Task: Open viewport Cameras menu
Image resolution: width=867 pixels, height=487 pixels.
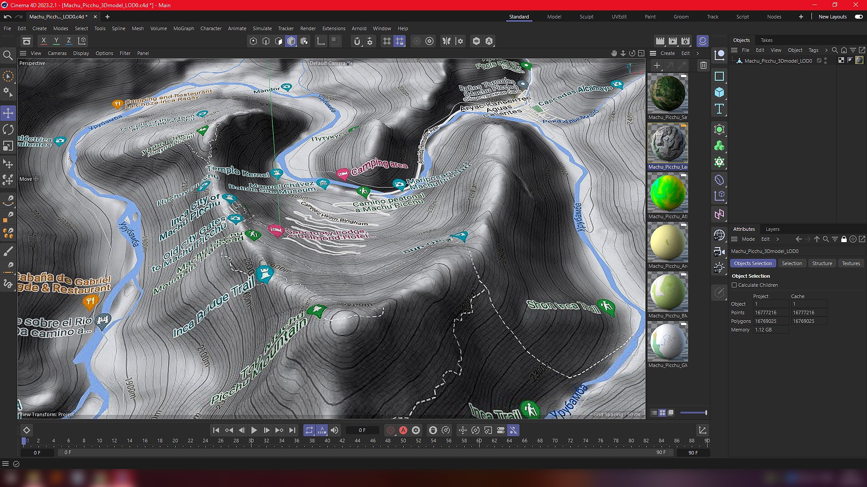Action: [x=57, y=53]
